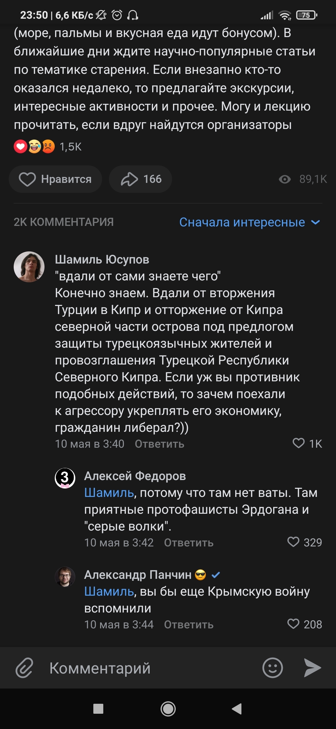
Task: Reply to Алексей Федоров's comment via Ответить
Action: click(x=189, y=543)
